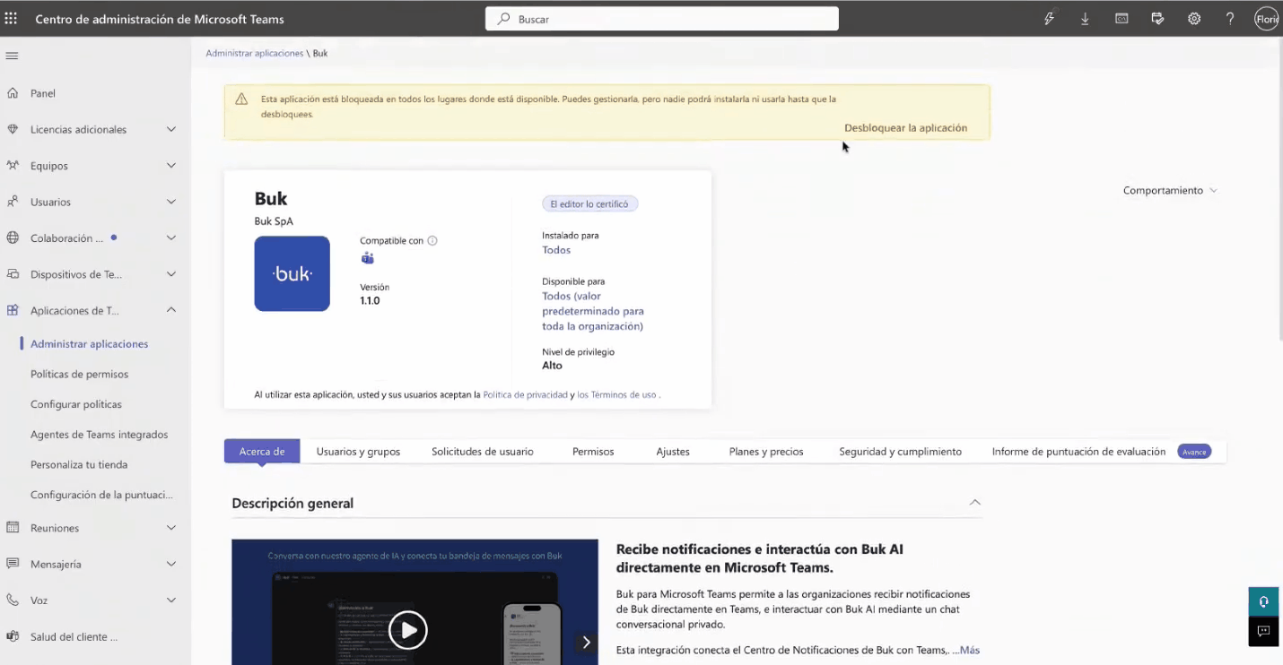The image size is (1283, 665).
Task: Show next media with the right arrow
Action: click(586, 642)
